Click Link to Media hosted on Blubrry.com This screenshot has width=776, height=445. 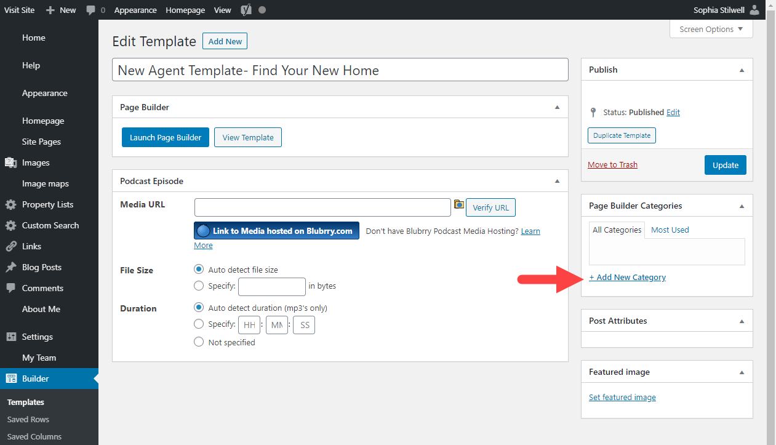276,231
